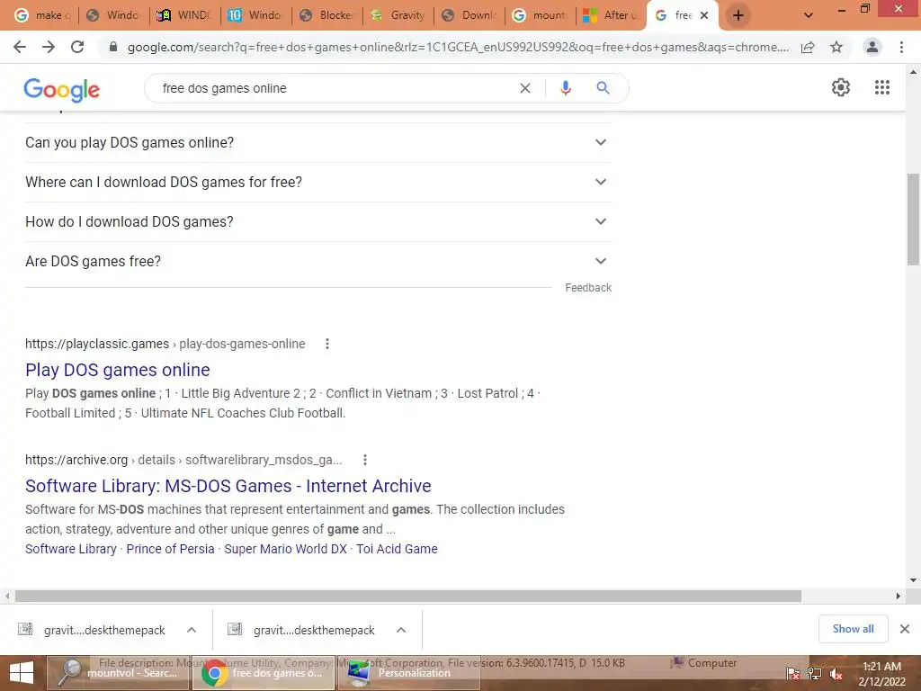
Task: Open options for archive.org result
Action: [x=365, y=460]
